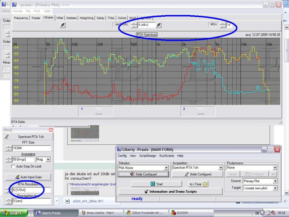Hide the Stimulus configure panel
Image resolution: width=289 pixels, height=217 pixels.
(x=143, y=174)
